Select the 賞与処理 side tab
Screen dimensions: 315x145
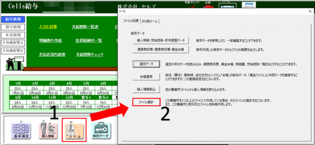click(13, 27)
